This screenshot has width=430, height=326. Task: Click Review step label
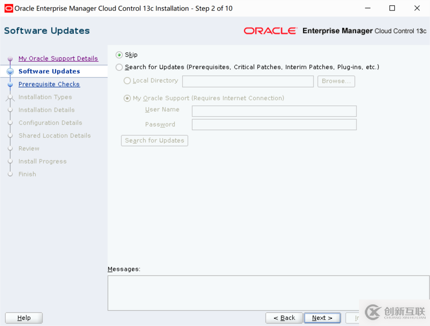coord(29,149)
